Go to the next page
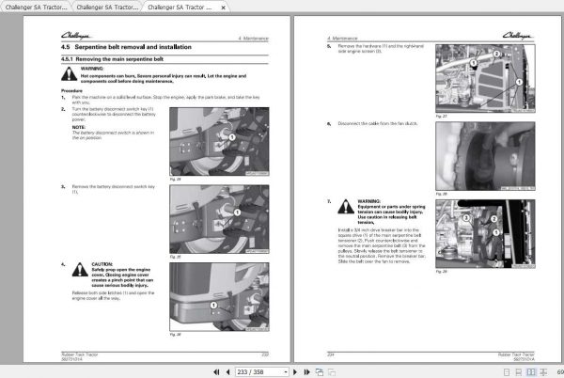 tap(295, 371)
